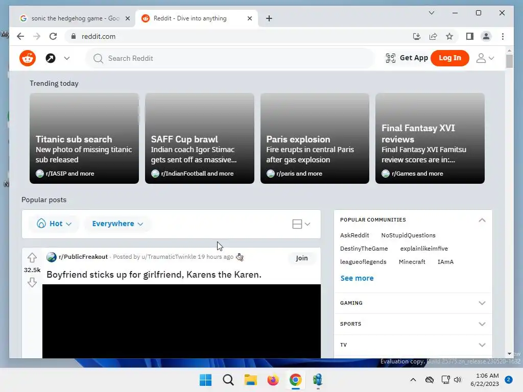
Task: Open the leagueoflegends community link
Action: coord(363,262)
